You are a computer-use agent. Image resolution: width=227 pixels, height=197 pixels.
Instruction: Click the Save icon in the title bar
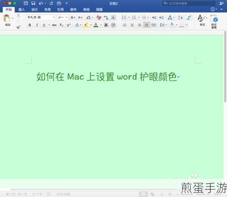coord(33,3)
